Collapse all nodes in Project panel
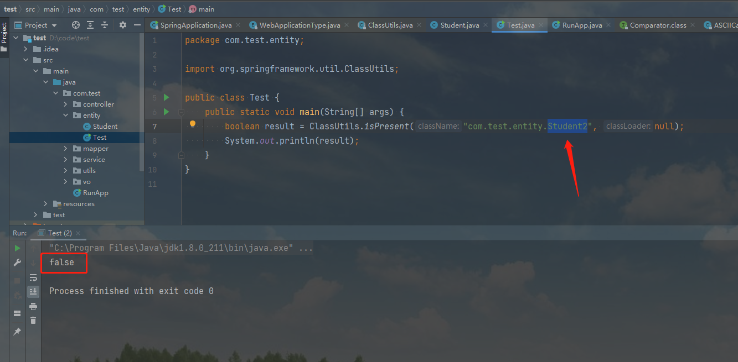The height and width of the screenshot is (362, 738). [105, 25]
